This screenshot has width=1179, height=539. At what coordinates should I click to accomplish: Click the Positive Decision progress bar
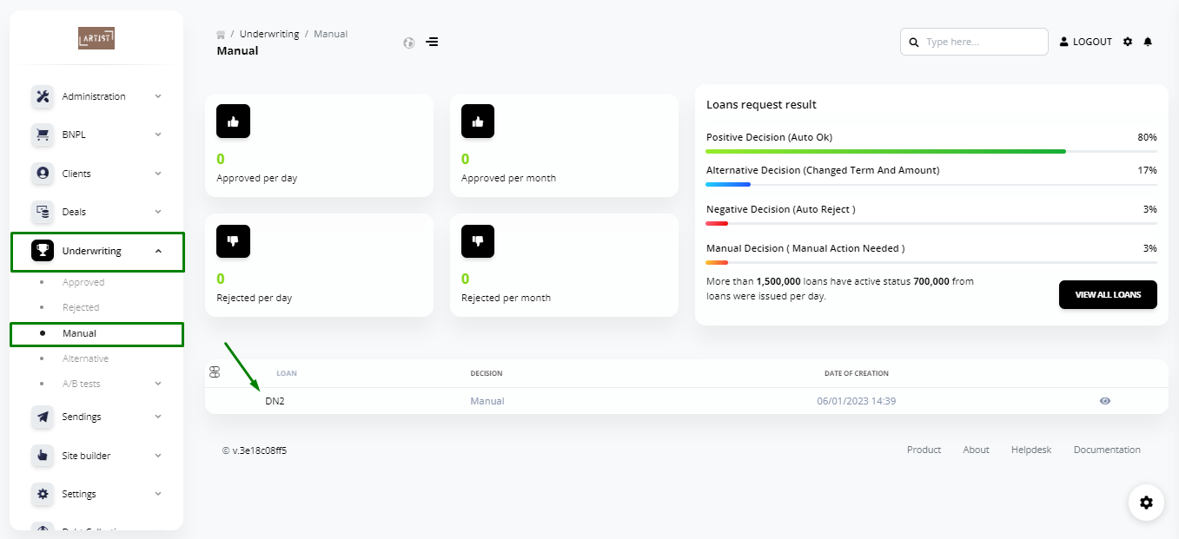point(931,151)
